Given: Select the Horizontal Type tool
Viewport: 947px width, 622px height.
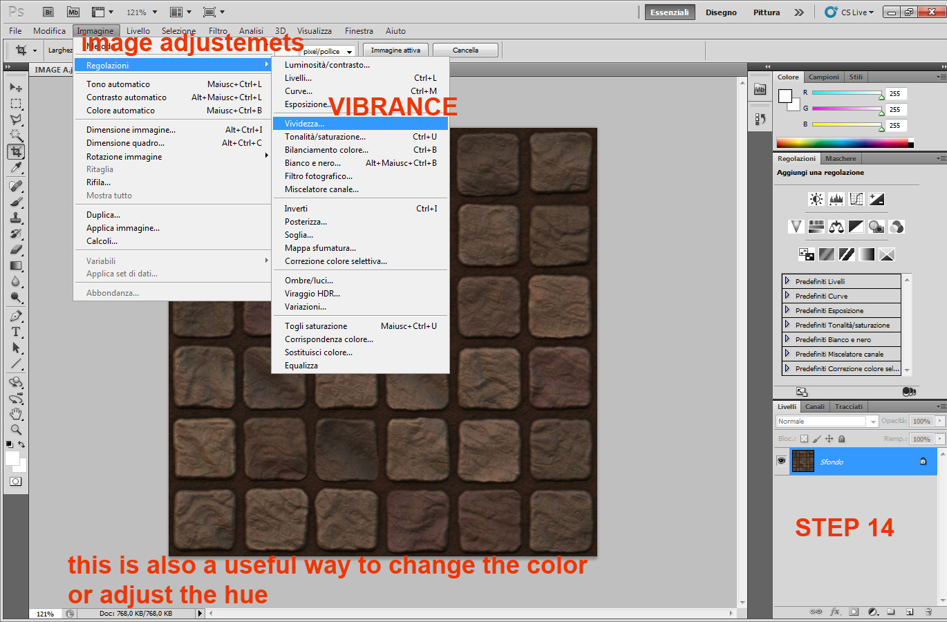Looking at the screenshot, I should [x=15, y=332].
